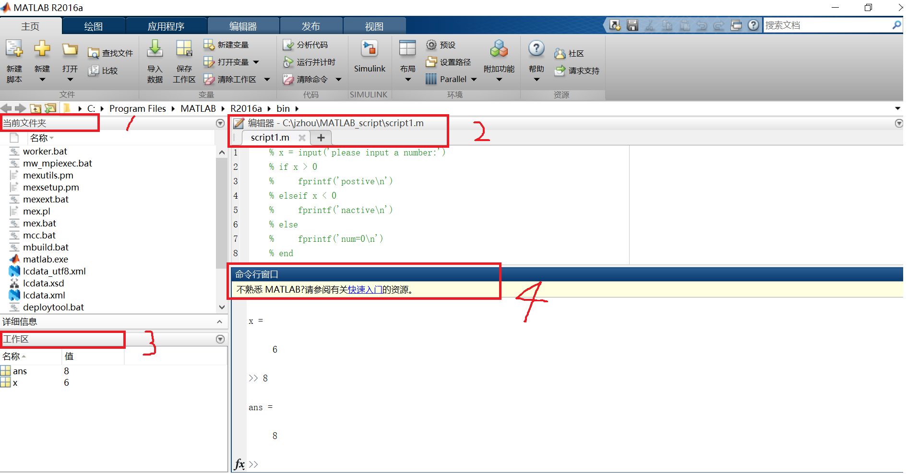This screenshot has width=907, height=474.
Task: Click the save icon in quick access toolbar
Action: (x=633, y=25)
